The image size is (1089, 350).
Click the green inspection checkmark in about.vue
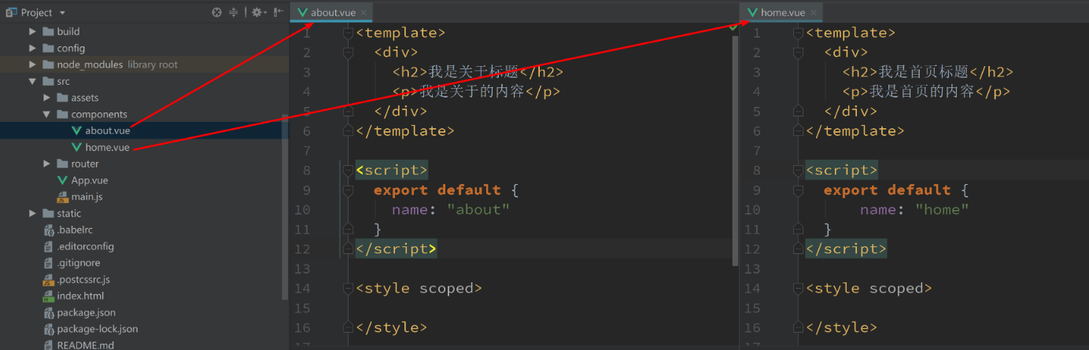click(x=733, y=28)
